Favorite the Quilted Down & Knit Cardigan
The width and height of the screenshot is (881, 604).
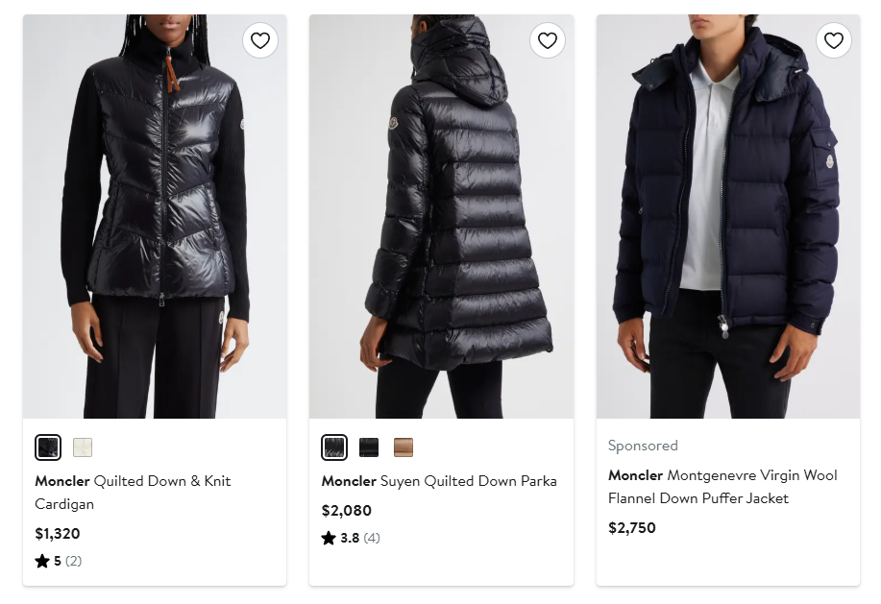point(260,40)
